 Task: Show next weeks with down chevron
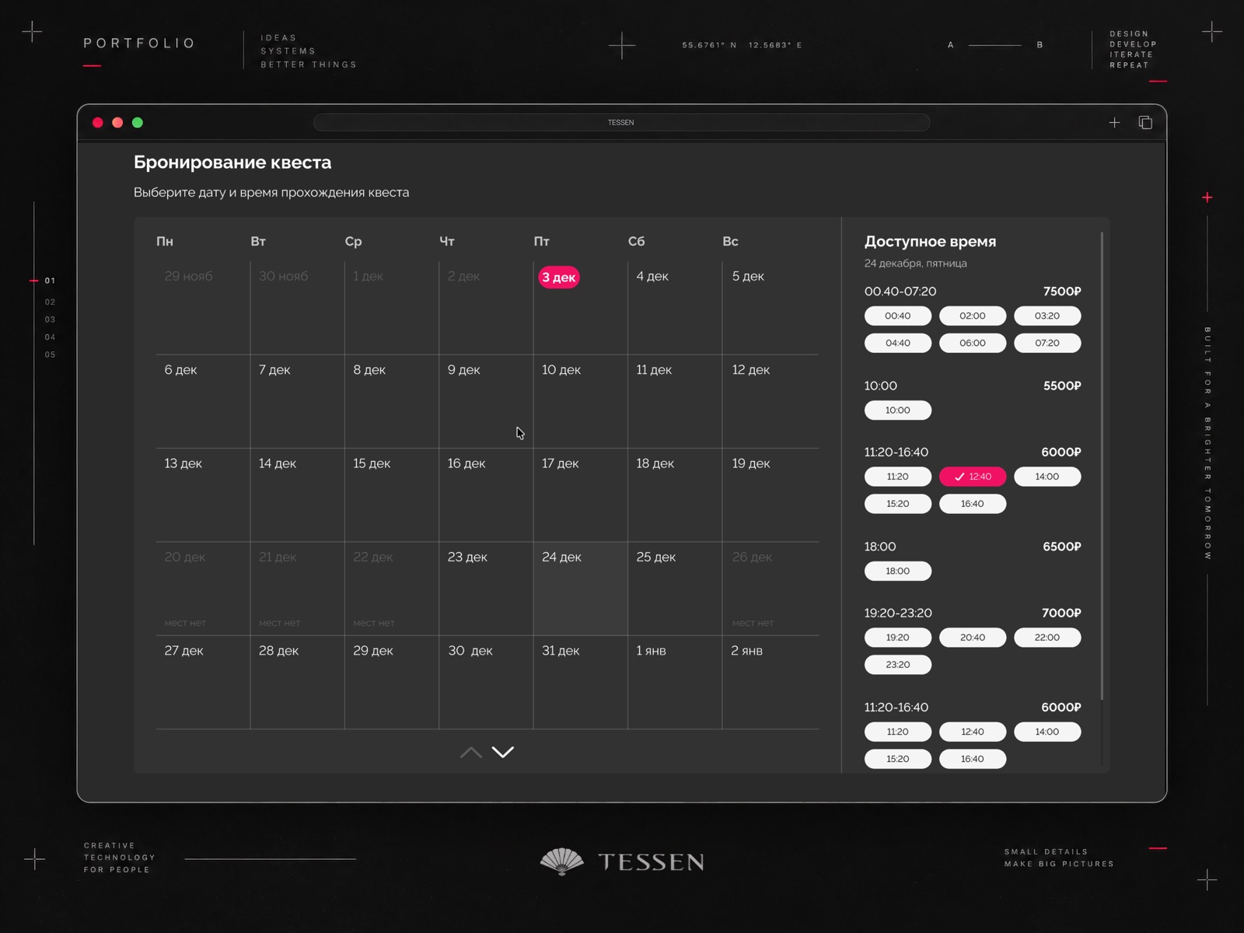(x=503, y=752)
